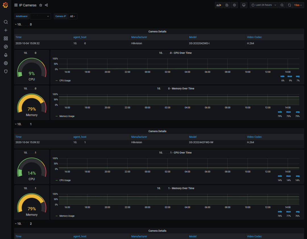
Task: Open the 15m refresh interval dropdown
Action: [298, 5]
